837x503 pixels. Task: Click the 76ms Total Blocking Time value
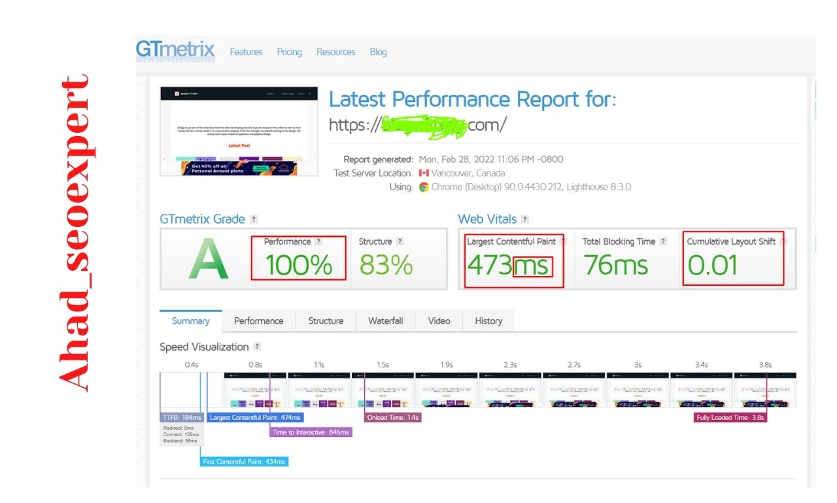click(x=615, y=265)
